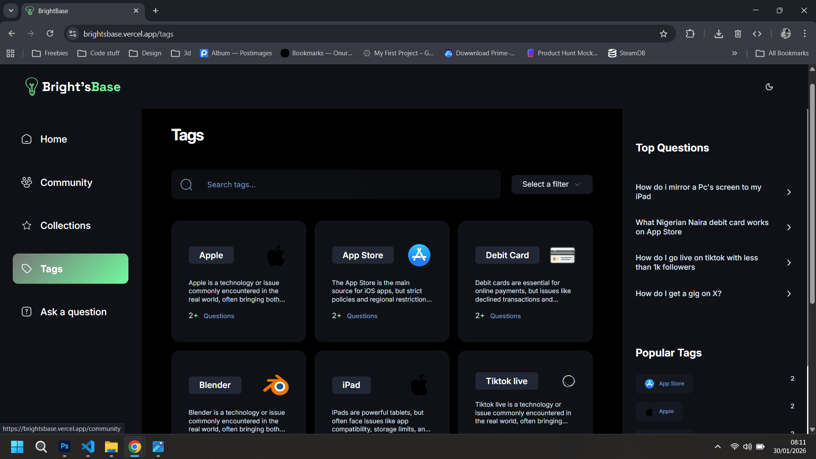Open Photoshop from the taskbar
Viewport: 816px width, 459px height.
[64, 447]
